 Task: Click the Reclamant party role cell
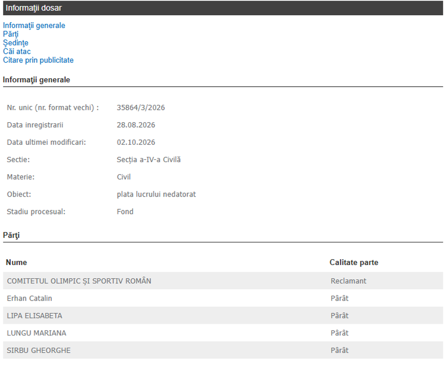pyautogui.click(x=348, y=281)
